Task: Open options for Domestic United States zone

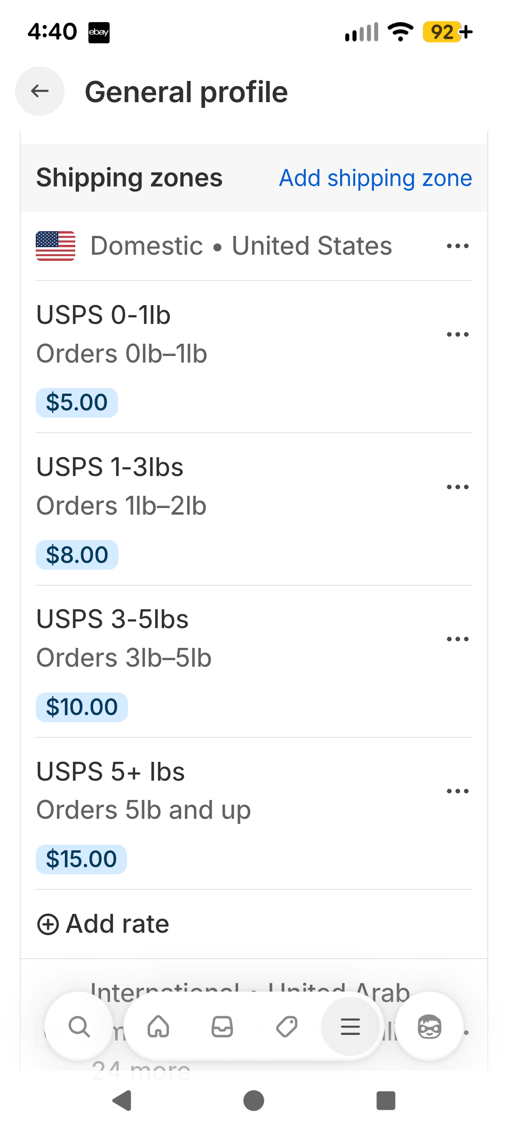Action: click(x=458, y=246)
